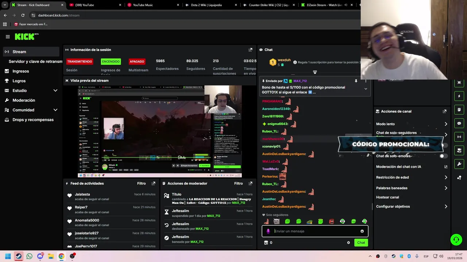Pick the red angry emote in quick emotes
The height and width of the screenshot is (262, 467).
point(331,221)
